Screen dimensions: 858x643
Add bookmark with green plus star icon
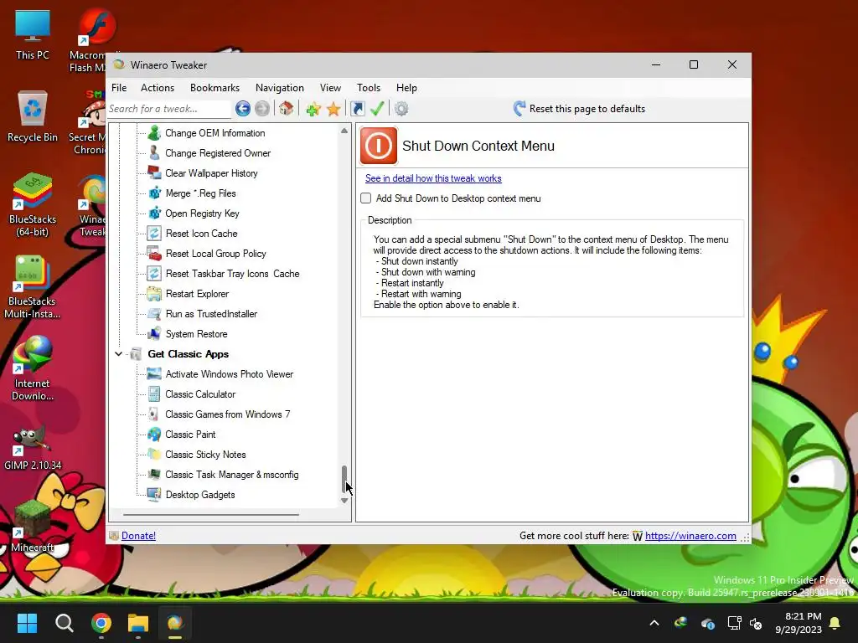[x=313, y=109]
